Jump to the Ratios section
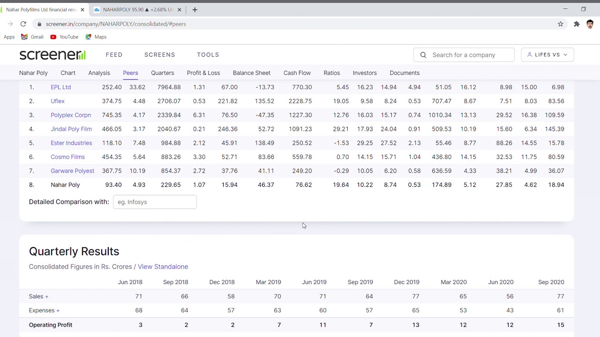The width and height of the screenshot is (600, 337). [x=332, y=73]
